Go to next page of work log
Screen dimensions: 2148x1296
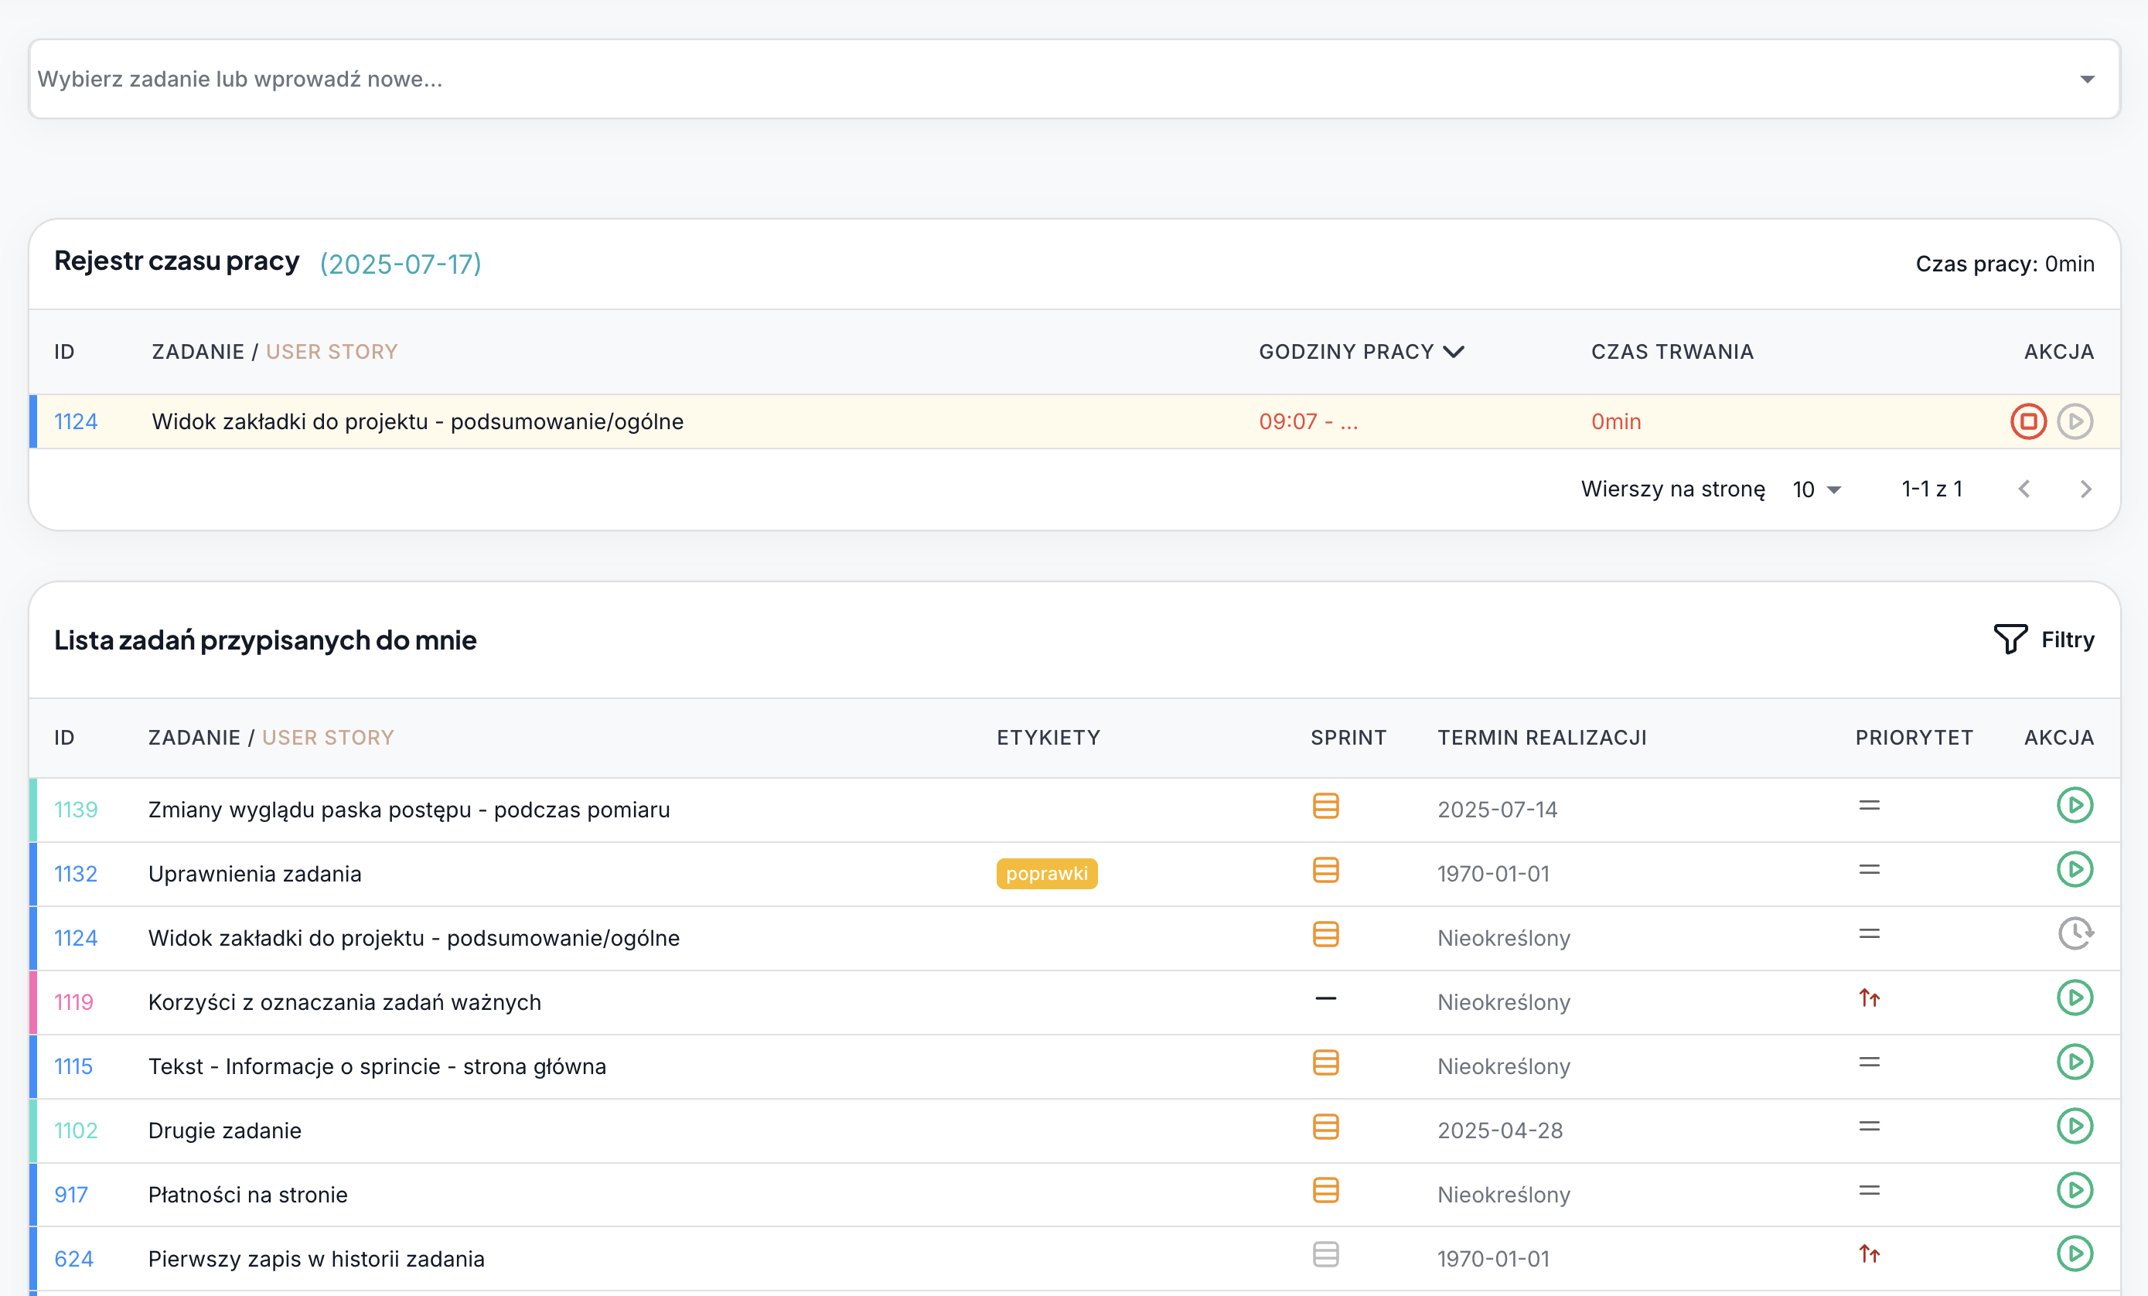2085,489
